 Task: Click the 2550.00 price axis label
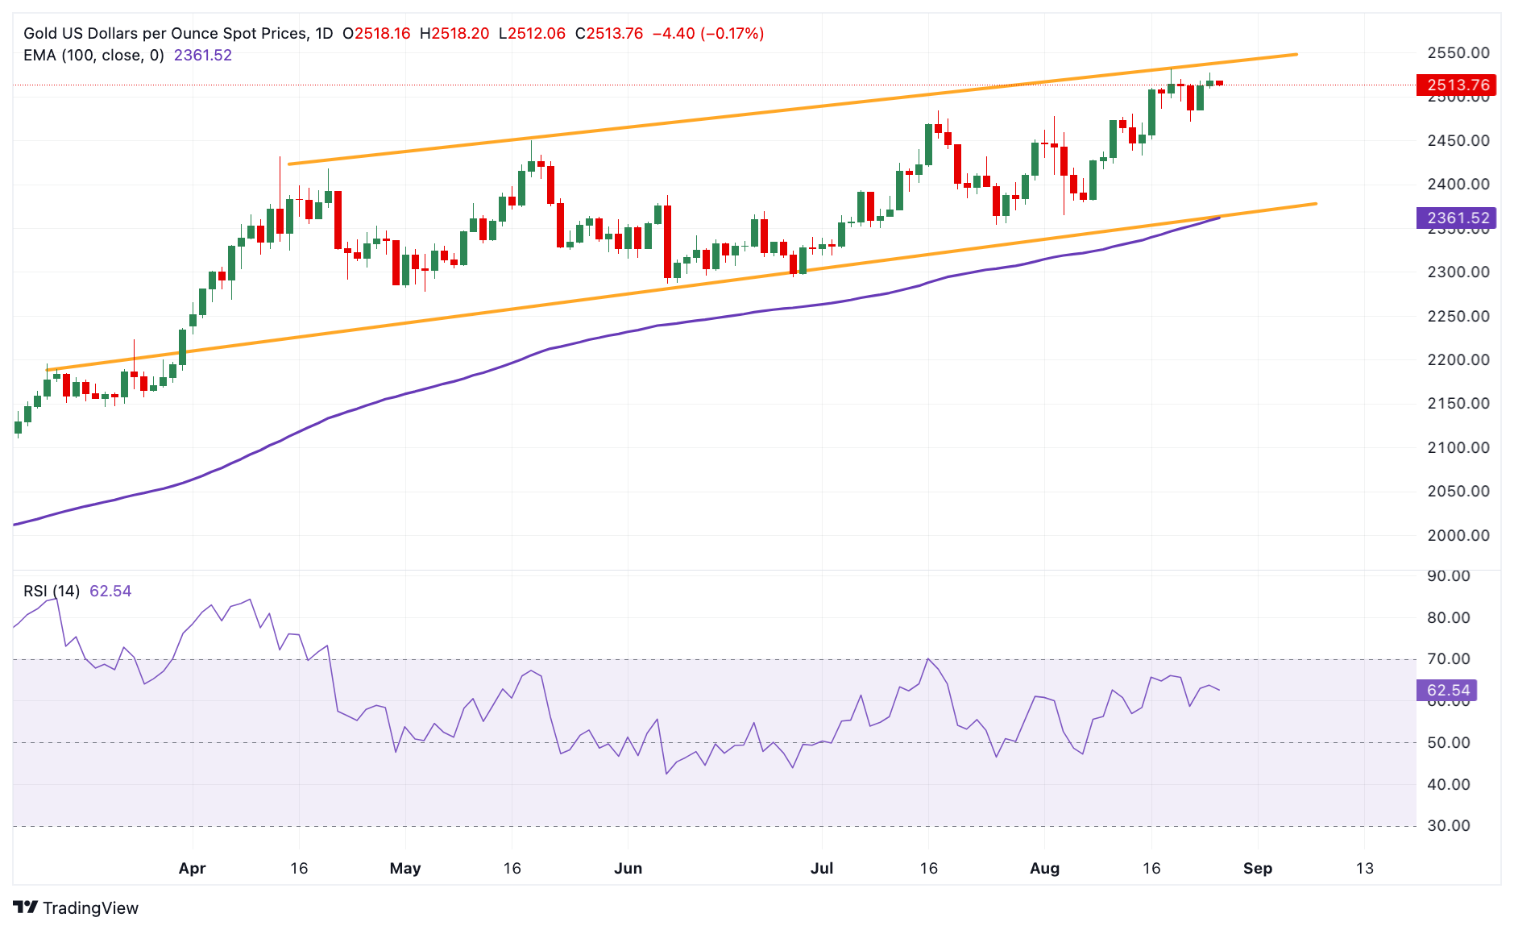[x=1458, y=53]
